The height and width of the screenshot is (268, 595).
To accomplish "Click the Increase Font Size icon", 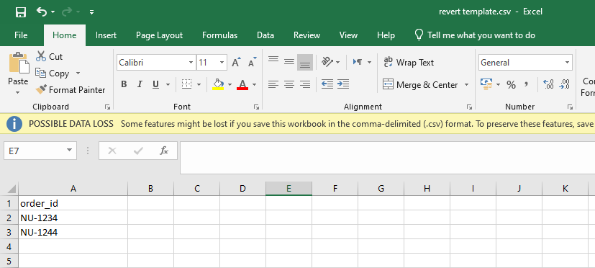I will click(236, 63).
